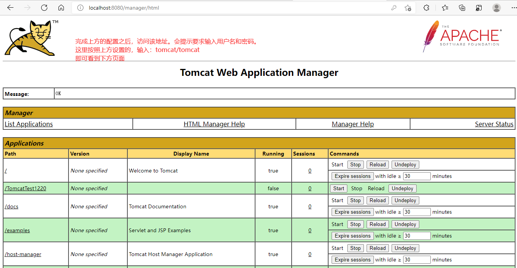This screenshot has width=517, height=268.
Task: Undeploy the Tomcat Documentation application
Action: 405,200
